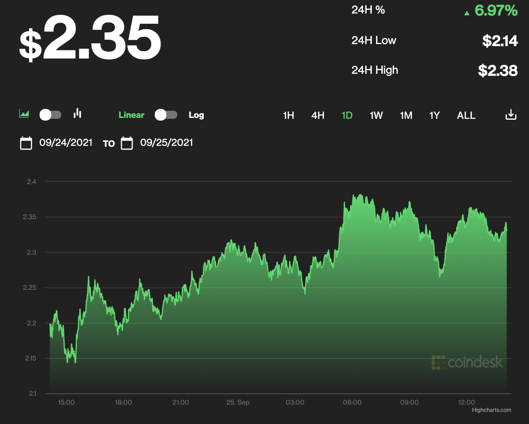View the 1Y time range
The image size is (529, 424).
pos(434,115)
